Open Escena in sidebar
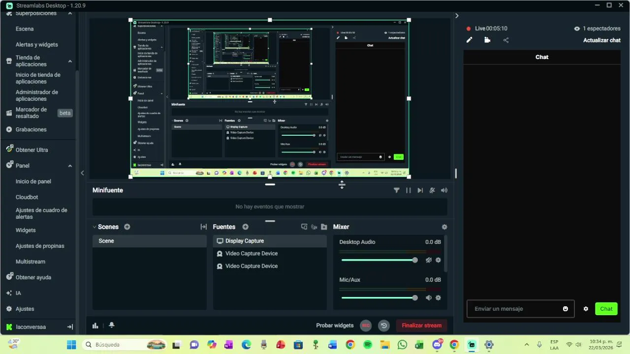The image size is (630, 354). [x=25, y=29]
